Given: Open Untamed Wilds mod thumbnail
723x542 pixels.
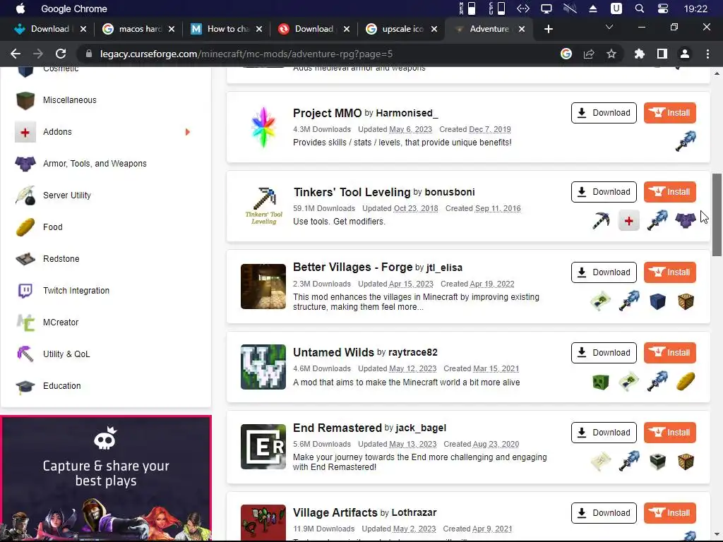Looking at the screenshot, I should pos(263,367).
